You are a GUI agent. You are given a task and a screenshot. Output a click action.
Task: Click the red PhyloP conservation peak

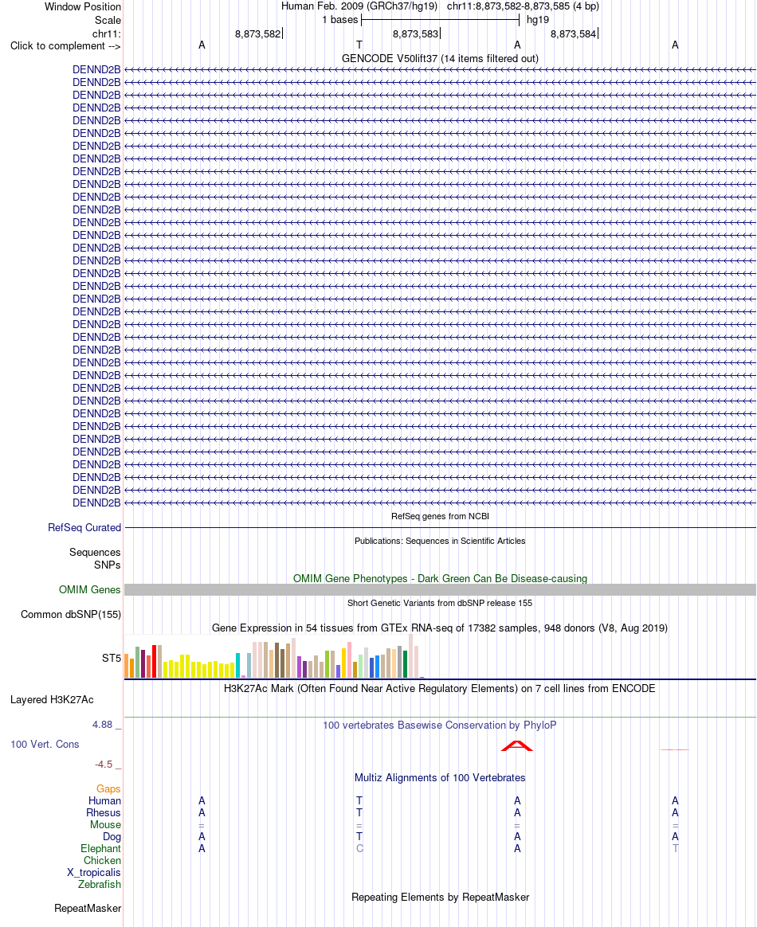[517, 745]
